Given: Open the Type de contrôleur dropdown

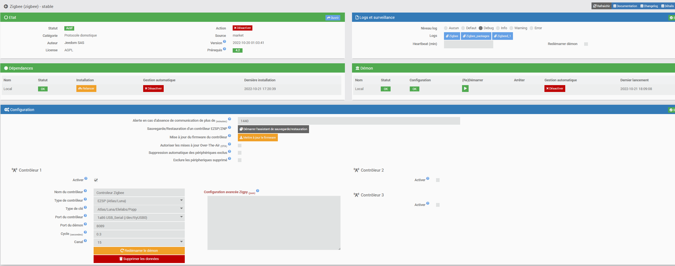Looking at the screenshot, I should pyautogui.click(x=139, y=201).
